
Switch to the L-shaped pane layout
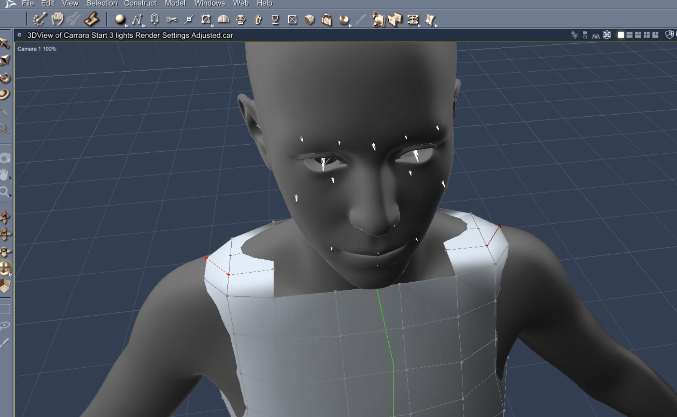coord(655,35)
